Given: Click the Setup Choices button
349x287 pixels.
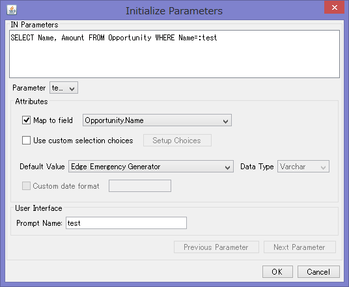Looking at the screenshot, I should pos(177,141).
